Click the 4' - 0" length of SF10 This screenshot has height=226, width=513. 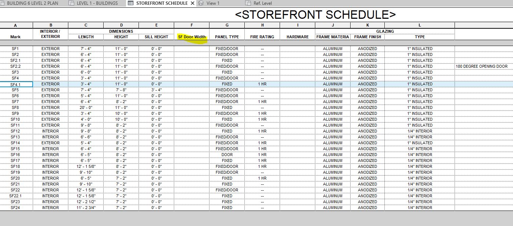pos(86,119)
